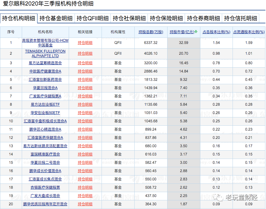The image size is (266, 209).
Task: Sort by 持股总数(万股) column header
Action: point(151,32)
